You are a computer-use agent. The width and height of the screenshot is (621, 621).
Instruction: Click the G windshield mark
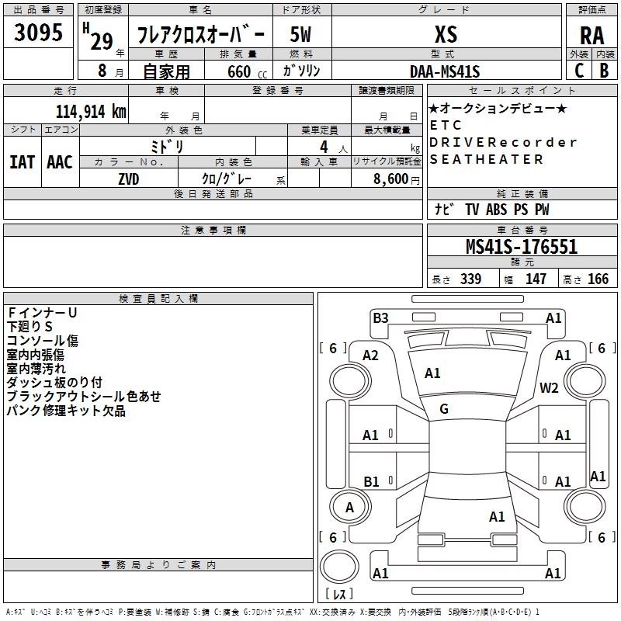point(444,409)
